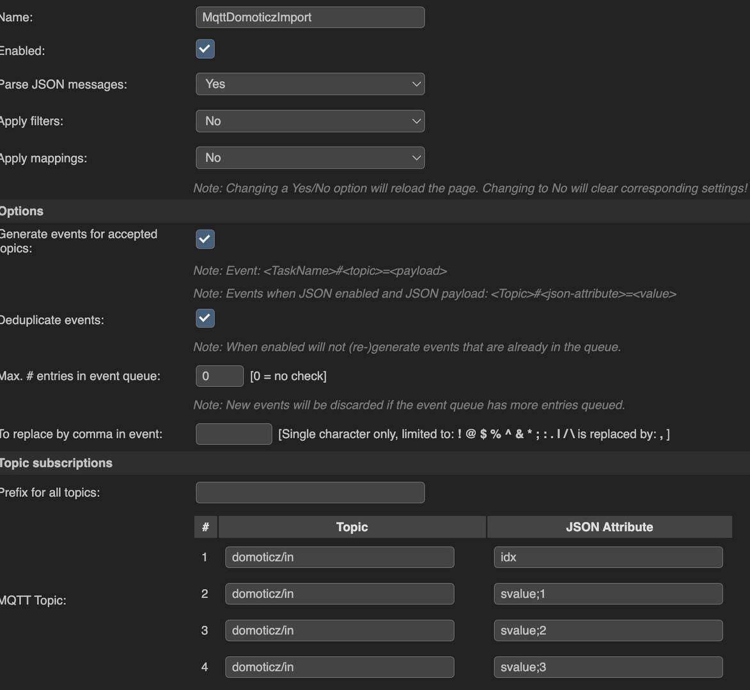
Task: Click the # column header
Action: click(x=206, y=527)
